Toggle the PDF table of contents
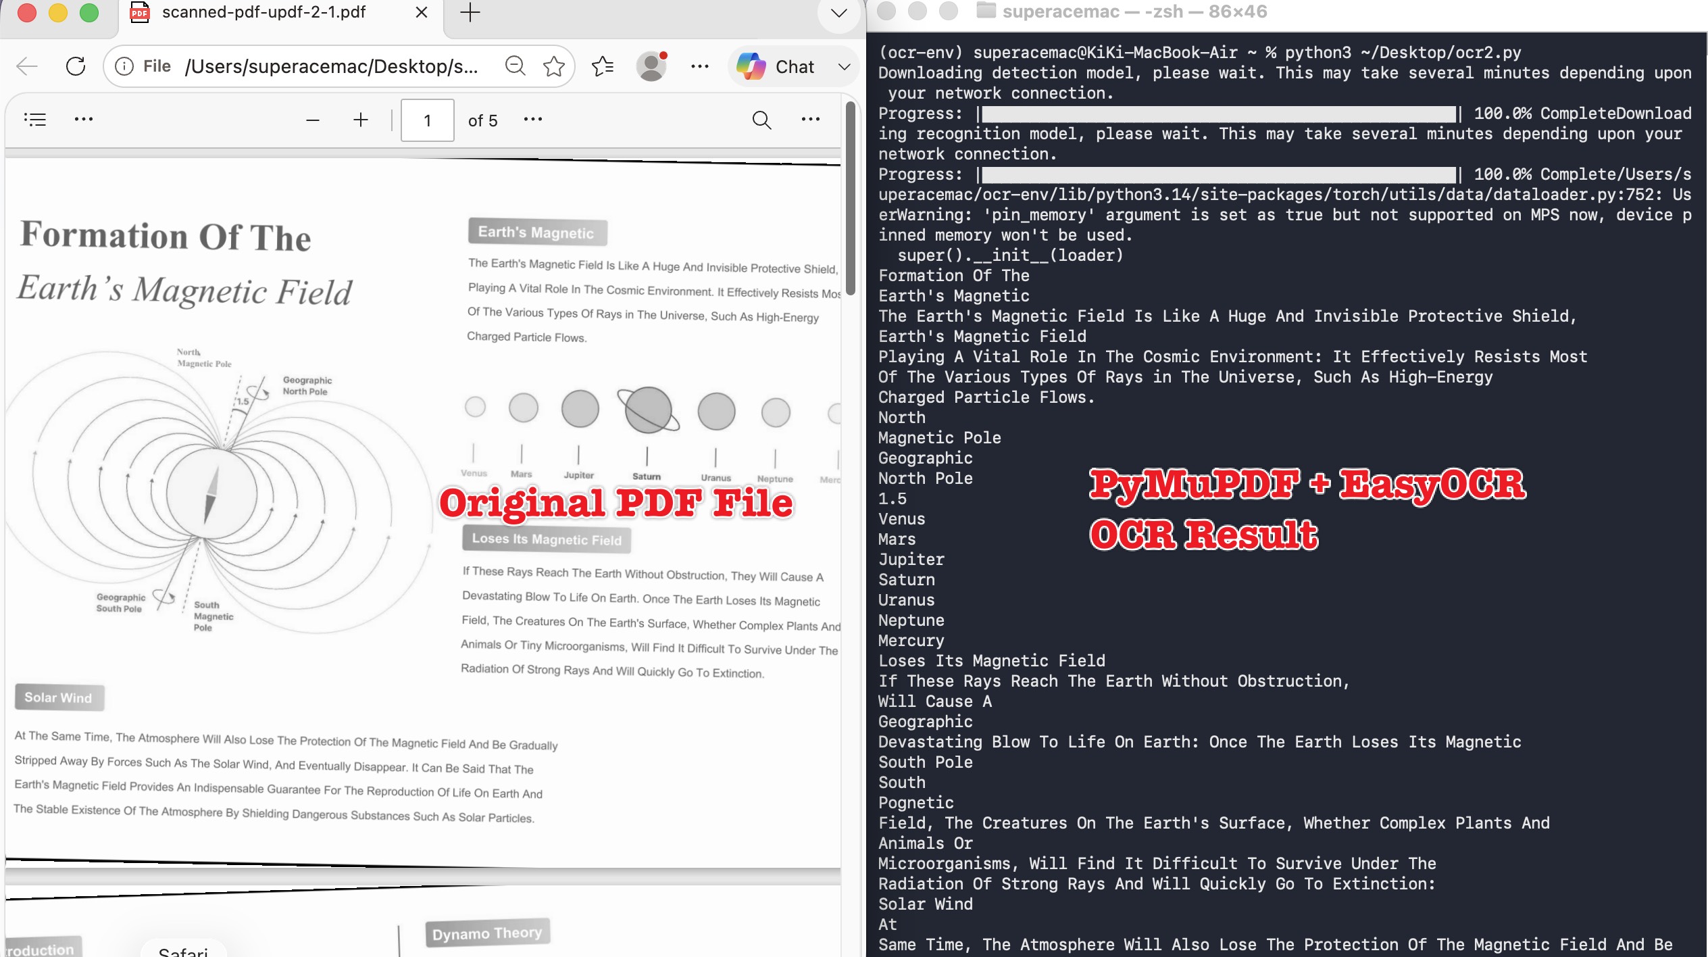1708x957 pixels. [x=35, y=120]
